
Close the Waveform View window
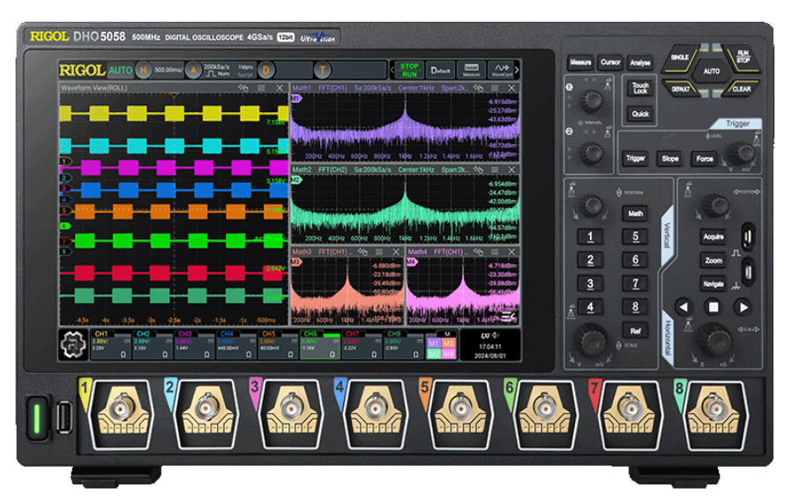280,88
